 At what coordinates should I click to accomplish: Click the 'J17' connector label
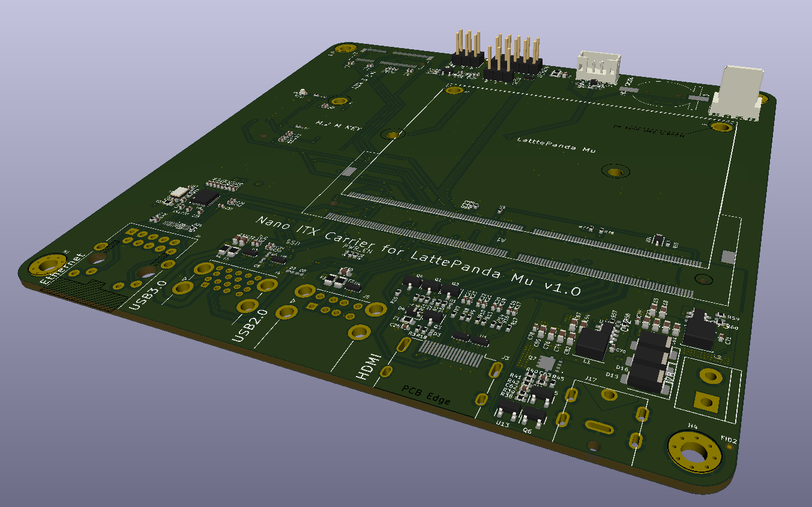590,379
